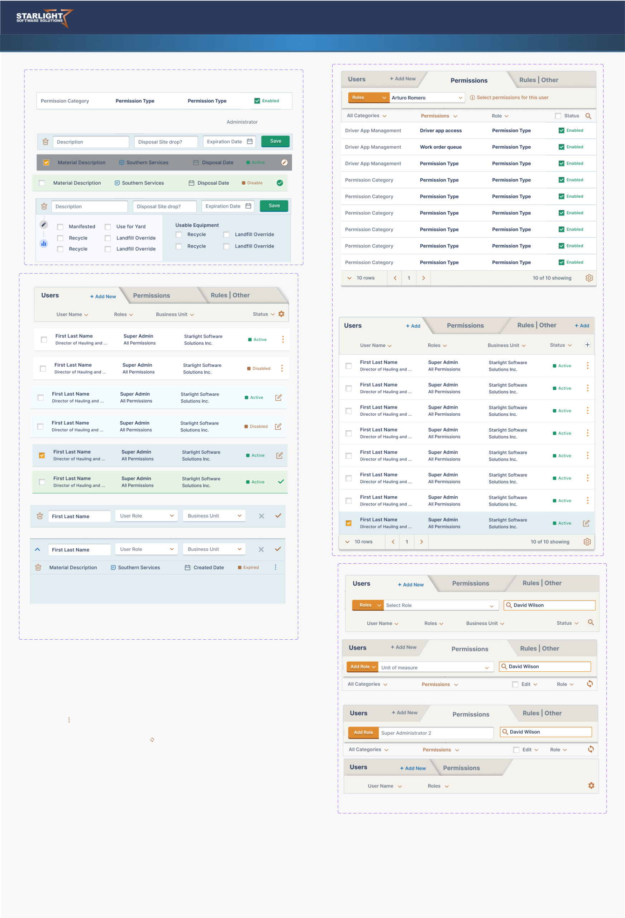This screenshot has height=918, width=625.
Task: Click the circled plus icon beside Status column
Action: pyautogui.click(x=587, y=345)
